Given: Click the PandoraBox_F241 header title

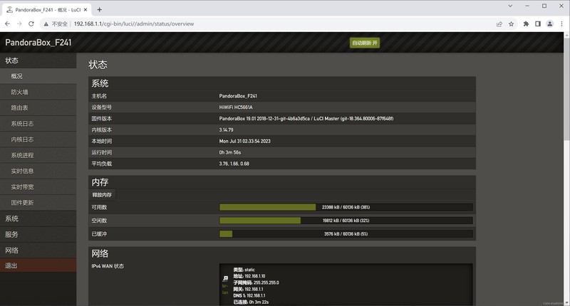Looking at the screenshot, I should pyautogui.click(x=38, y=43).
